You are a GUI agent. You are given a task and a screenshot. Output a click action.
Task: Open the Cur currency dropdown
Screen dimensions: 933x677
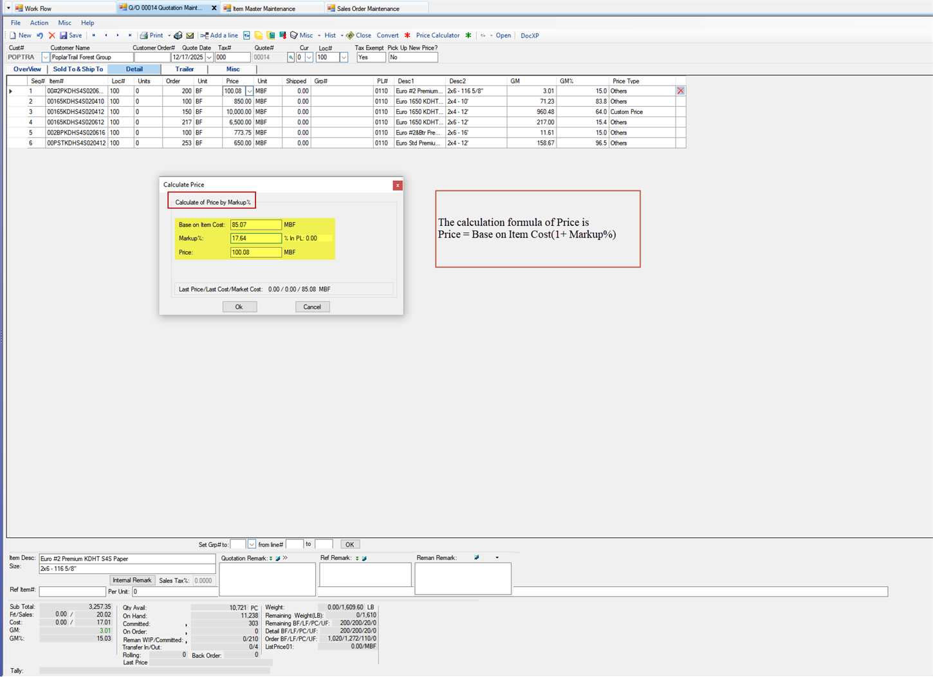tap(308, 57)
